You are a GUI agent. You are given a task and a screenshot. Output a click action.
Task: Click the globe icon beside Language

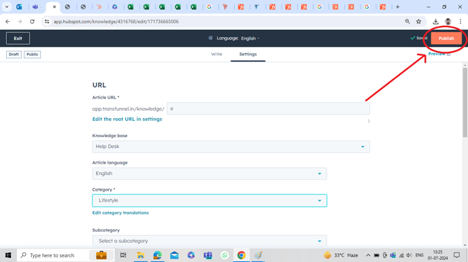210,38
